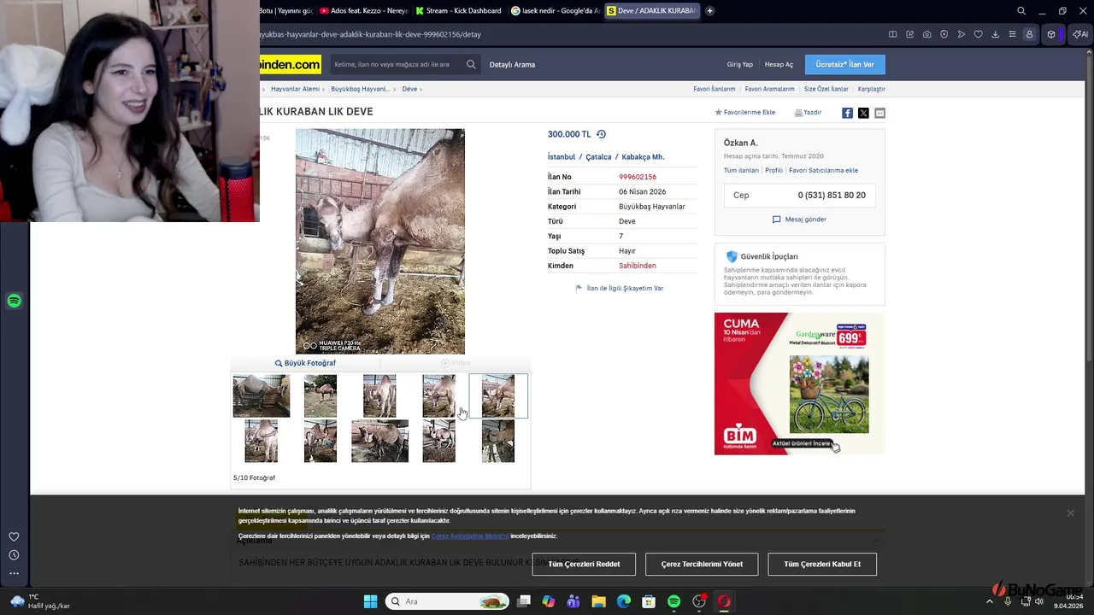The image size is (1094, 615).
Task: Click Tüm Çerezleri Reddet button
Action: [x=584, y=564]
